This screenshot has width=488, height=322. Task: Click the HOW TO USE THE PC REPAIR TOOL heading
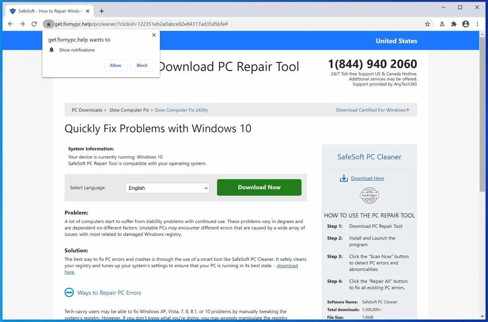[369, 216]
